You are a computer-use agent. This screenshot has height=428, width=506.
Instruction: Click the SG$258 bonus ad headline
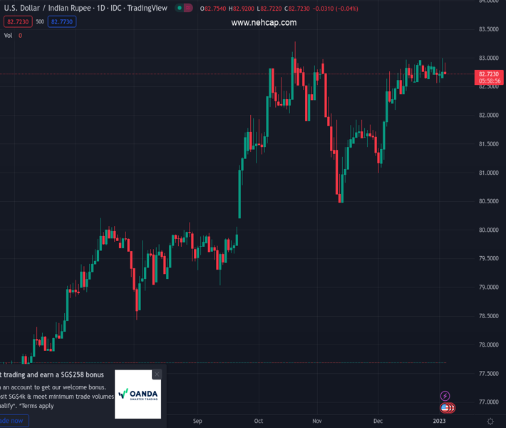53,374
